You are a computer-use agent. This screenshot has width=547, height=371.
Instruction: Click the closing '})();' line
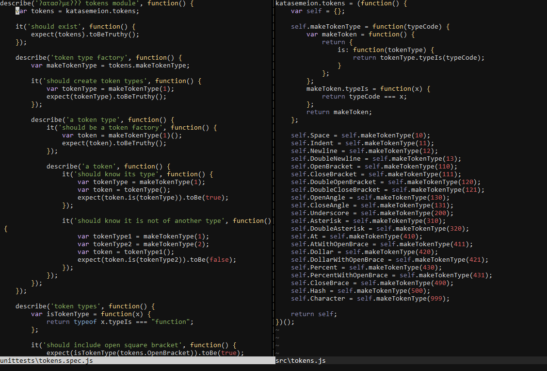coord(285,322)
